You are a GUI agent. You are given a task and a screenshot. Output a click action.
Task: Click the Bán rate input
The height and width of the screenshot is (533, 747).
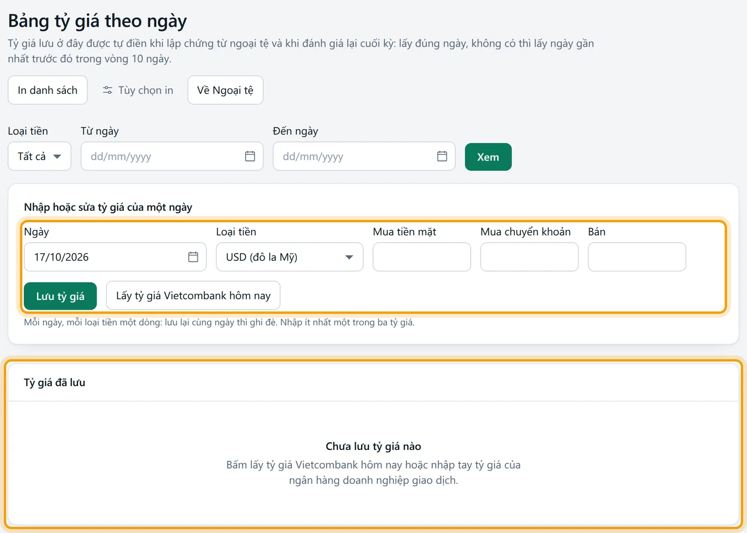(x=637, y=257)
